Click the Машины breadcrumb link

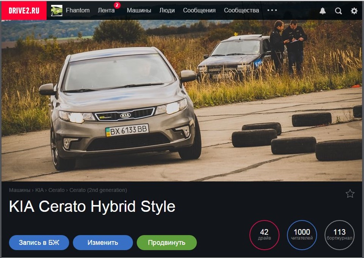(x=19, y=190)
